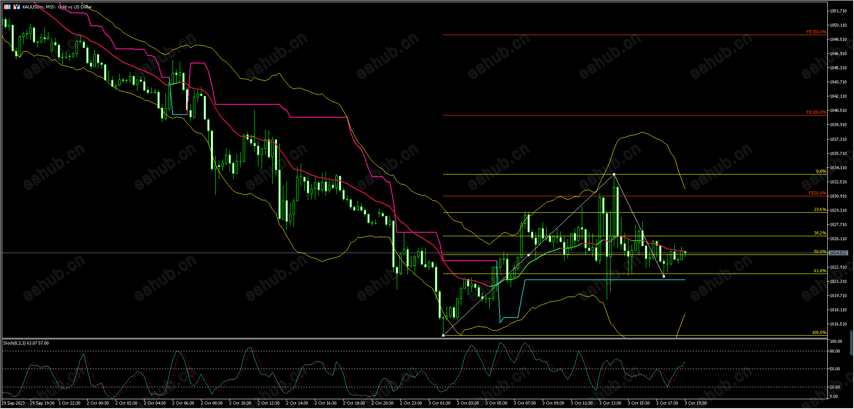Click the '2 Oct 06:30' time axis label
Screen dimensions: 854x409
[183, 403]
